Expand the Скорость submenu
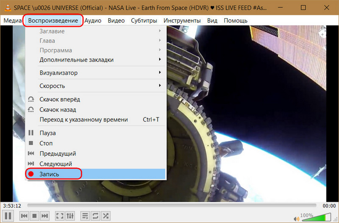 pos(95,86)
